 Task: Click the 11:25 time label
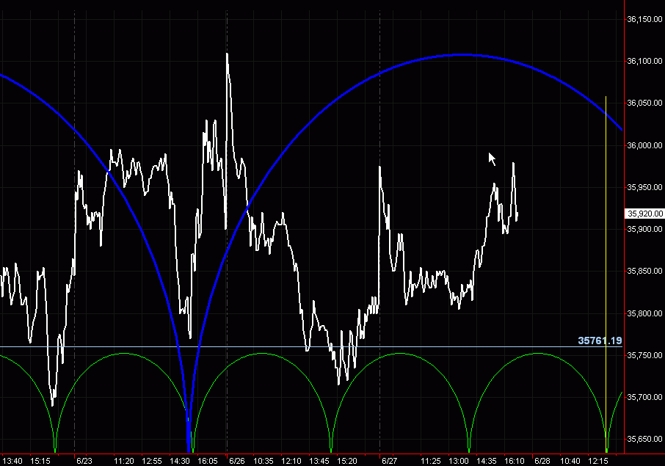(431, 461)
